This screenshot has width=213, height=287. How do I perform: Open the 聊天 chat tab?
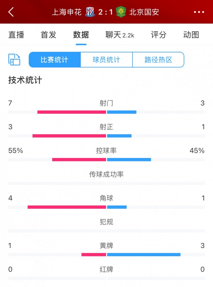tap(119, 35)
